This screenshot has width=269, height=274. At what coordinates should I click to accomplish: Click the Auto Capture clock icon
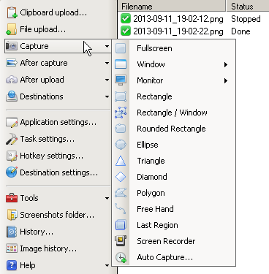tap(121, 257)
